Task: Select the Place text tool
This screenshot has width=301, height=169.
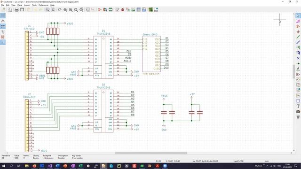Action: coord(298,106)
